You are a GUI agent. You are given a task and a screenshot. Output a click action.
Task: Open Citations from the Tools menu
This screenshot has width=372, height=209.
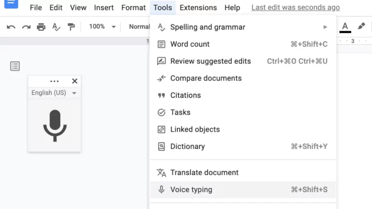coord(243,95)
